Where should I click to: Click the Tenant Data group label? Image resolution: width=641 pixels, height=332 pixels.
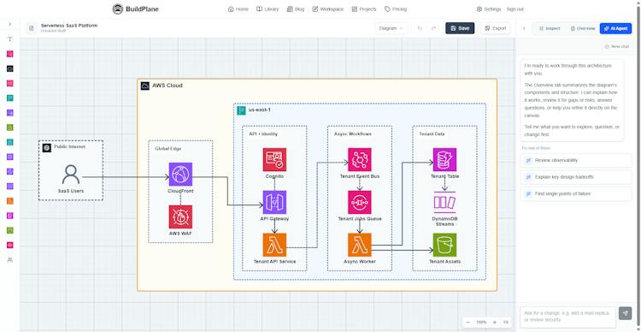tap(432, 133)
